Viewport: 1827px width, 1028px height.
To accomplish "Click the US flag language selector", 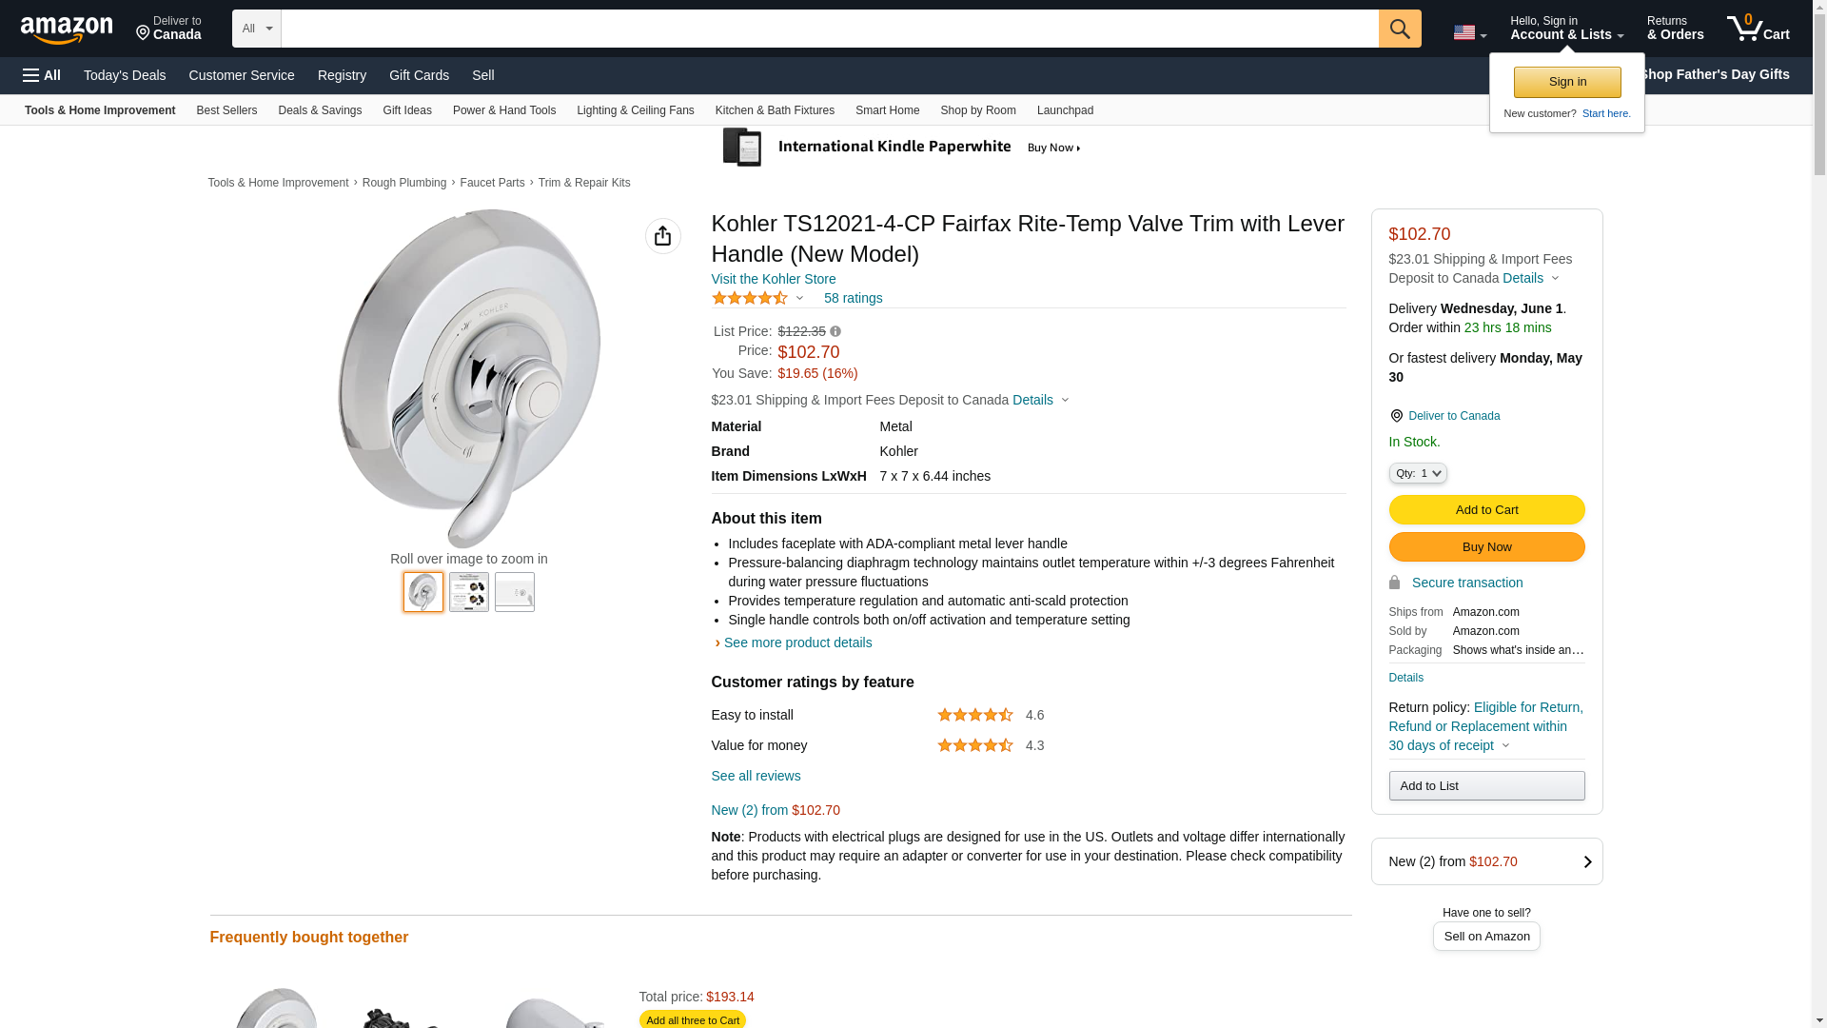I will (1469, 32).
